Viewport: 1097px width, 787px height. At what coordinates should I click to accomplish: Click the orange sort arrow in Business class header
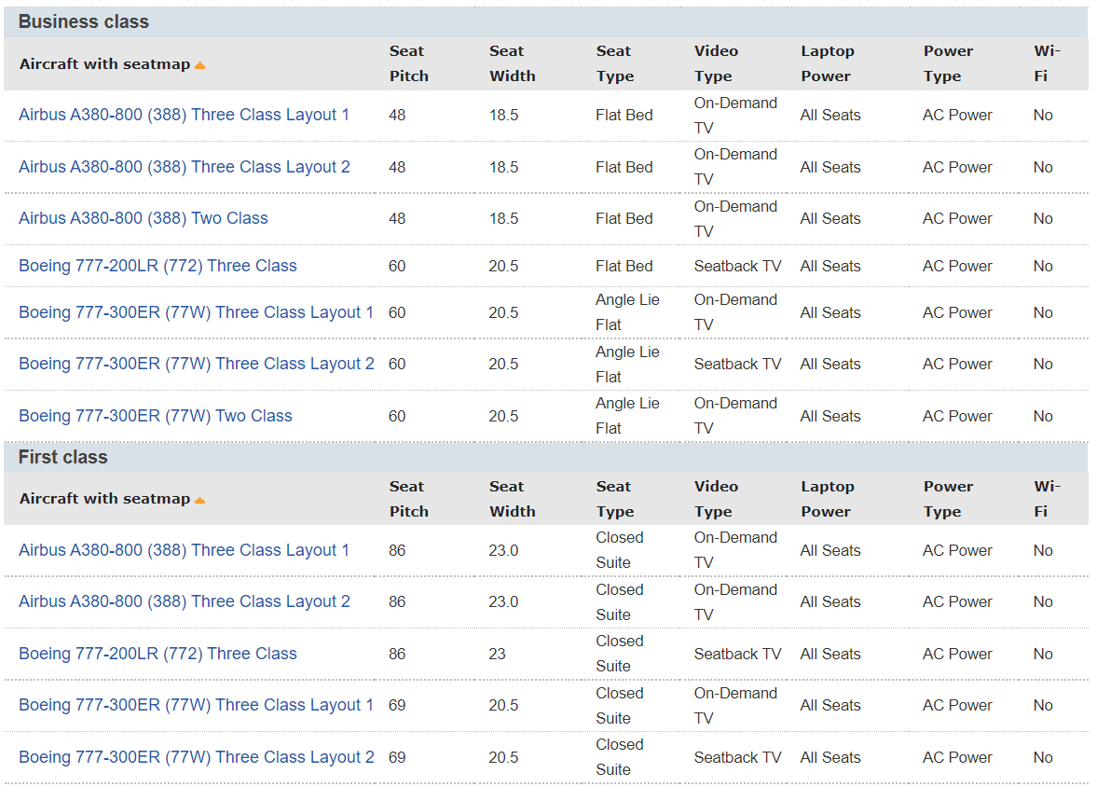coord(199,65)
